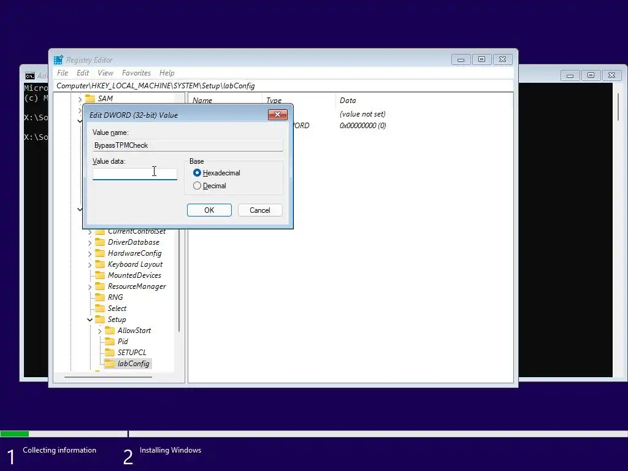Click the labConfig folder icon

pos(109,364)
